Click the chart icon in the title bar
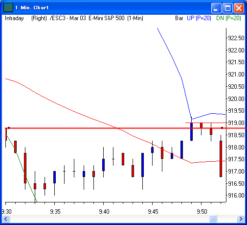 coord(8,7)
